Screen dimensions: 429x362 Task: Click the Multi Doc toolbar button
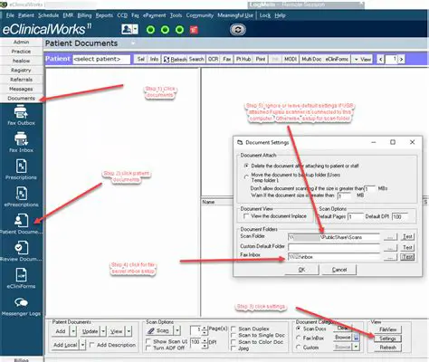(311, 60)
